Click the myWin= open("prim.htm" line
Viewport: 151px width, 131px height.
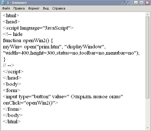(x=54, y=47)
